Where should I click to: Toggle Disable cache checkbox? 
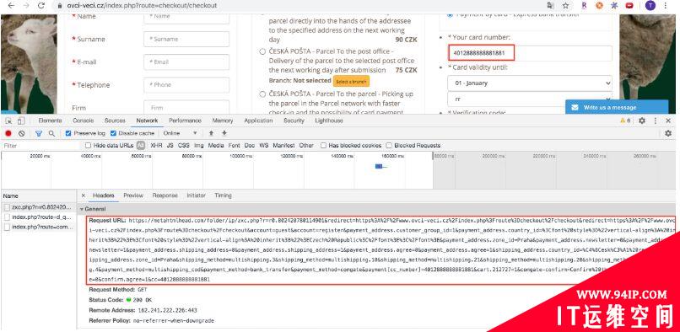point(114,133)
